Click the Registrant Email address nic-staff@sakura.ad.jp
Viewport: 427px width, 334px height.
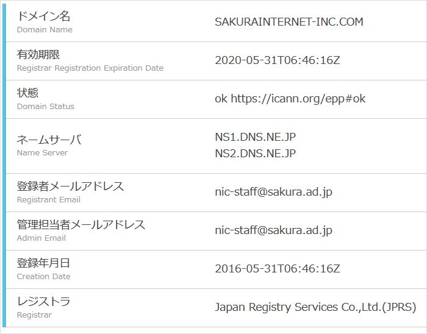pyautogui.click(x=273, y=192)
